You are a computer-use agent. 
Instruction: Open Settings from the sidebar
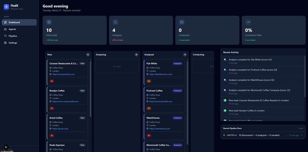point(19,43)
